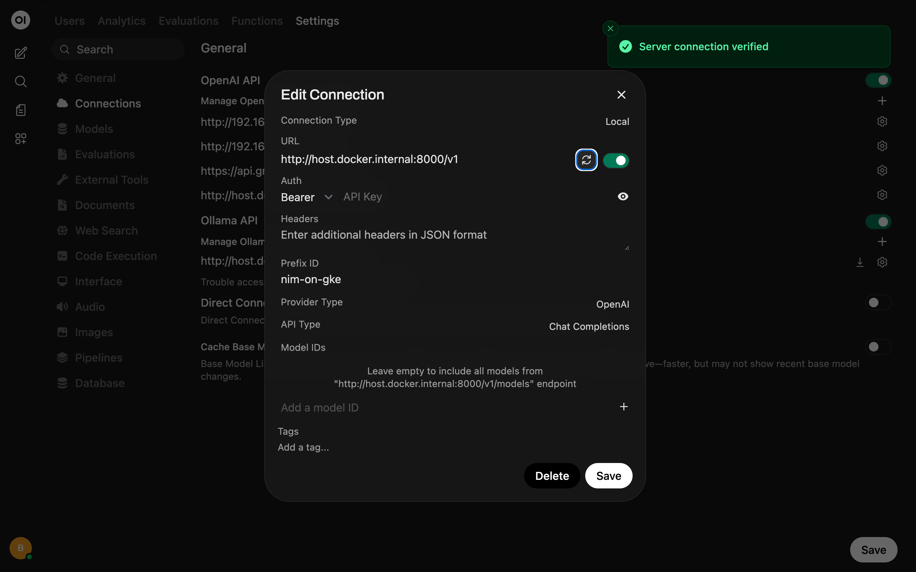
Task: Open settings gear beside the OpenAI connection
Action: coord(882,121)
